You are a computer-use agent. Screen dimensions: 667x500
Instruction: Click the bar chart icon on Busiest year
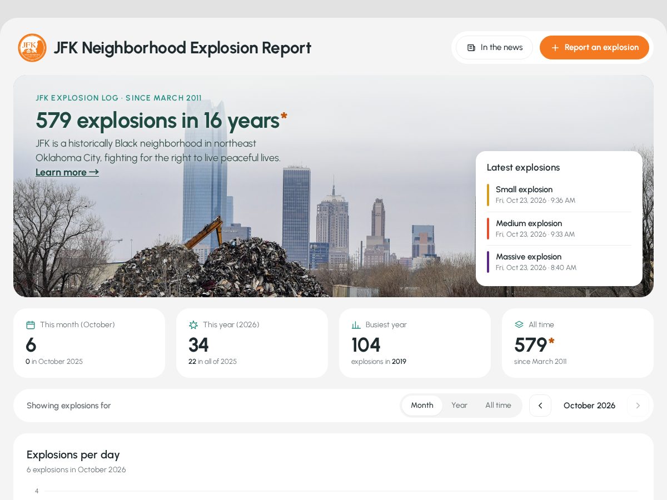click(356, 325)
